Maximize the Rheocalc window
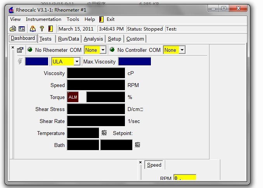Screen dimensions: 263x188 pos(223,8)
